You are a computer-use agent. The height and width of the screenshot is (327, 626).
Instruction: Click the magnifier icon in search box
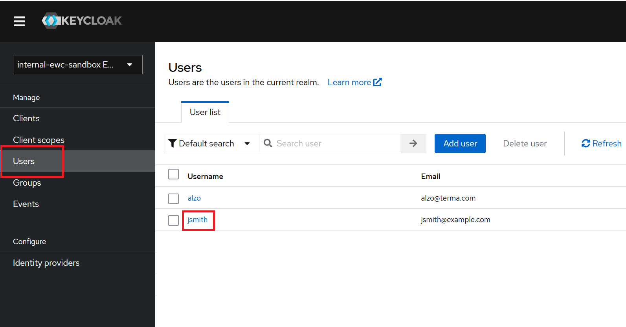coord(268,143)
